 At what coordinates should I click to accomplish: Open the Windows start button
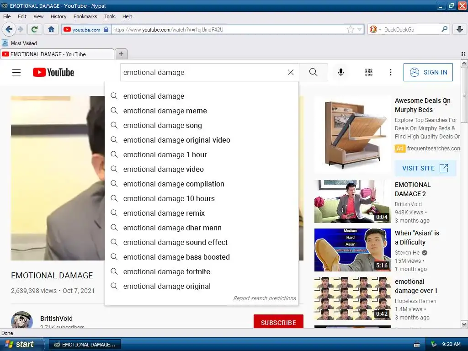click(x=21, y=344)
